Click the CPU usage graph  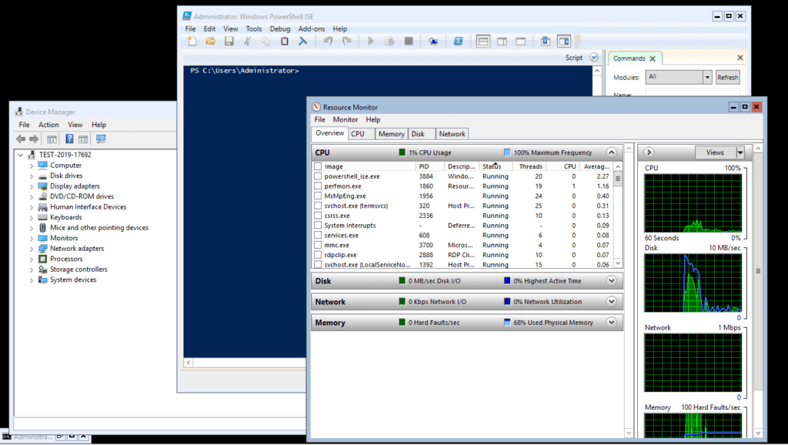click(x=693, y=203)
